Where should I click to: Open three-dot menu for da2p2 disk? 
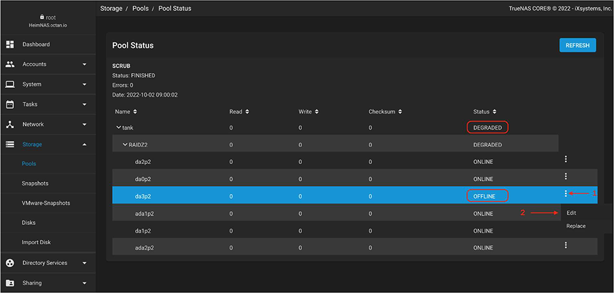pos(565,159)
